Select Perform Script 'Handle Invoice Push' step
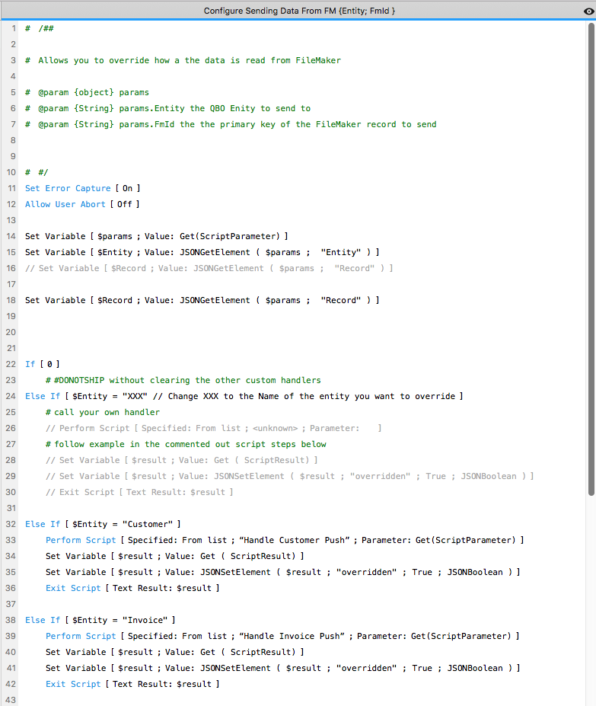The height and width of the screenshot is (706, 596). point(282,636)
